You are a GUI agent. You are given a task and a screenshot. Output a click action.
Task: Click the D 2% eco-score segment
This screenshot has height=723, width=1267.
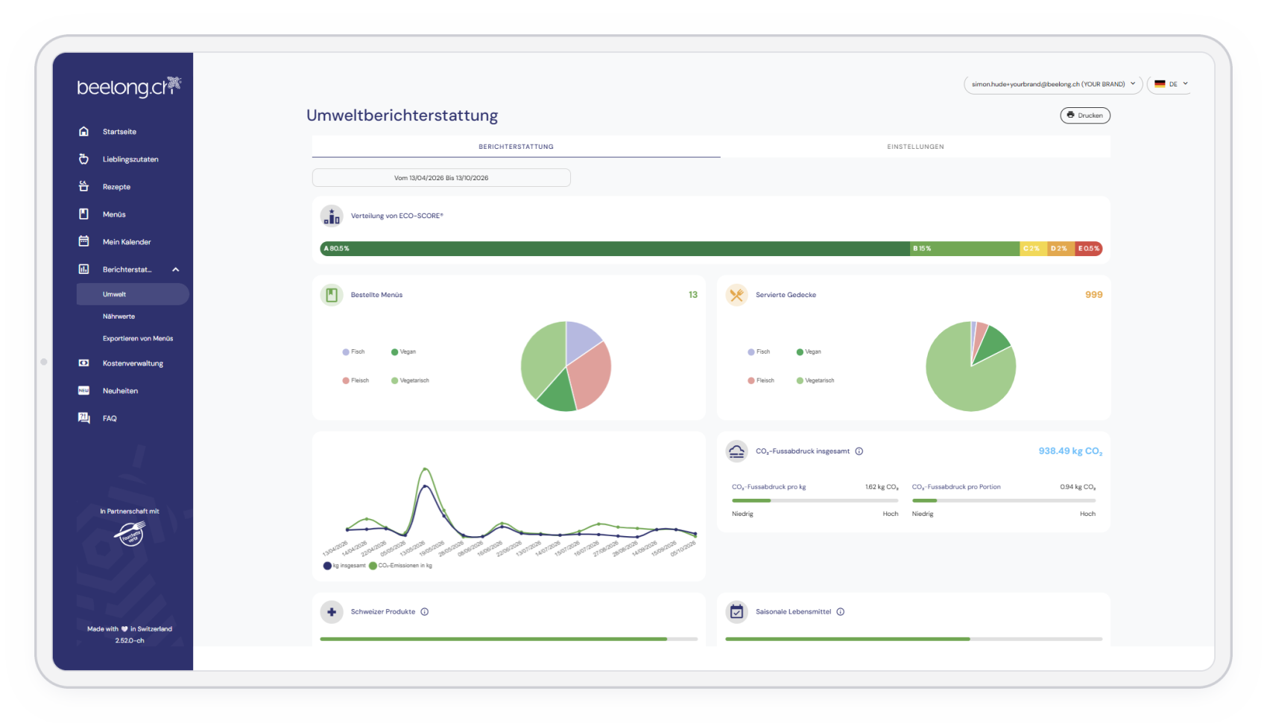pos(1061,249)
